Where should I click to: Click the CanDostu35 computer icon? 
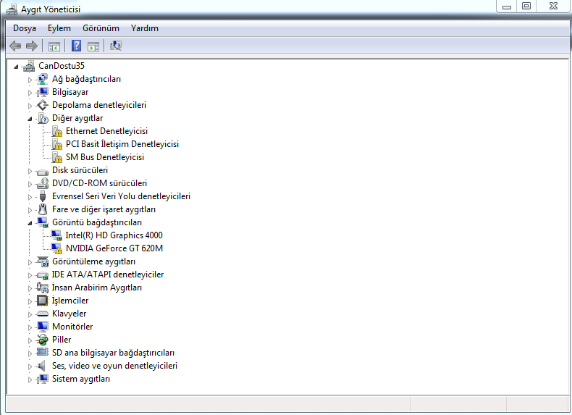(29, 66)
